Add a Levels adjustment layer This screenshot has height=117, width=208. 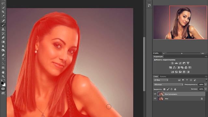tap(176, 63)
